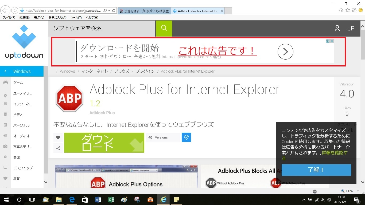Open the action center notification icon
The height and width of the screenshot is (205, 365).
coord(357,200)
